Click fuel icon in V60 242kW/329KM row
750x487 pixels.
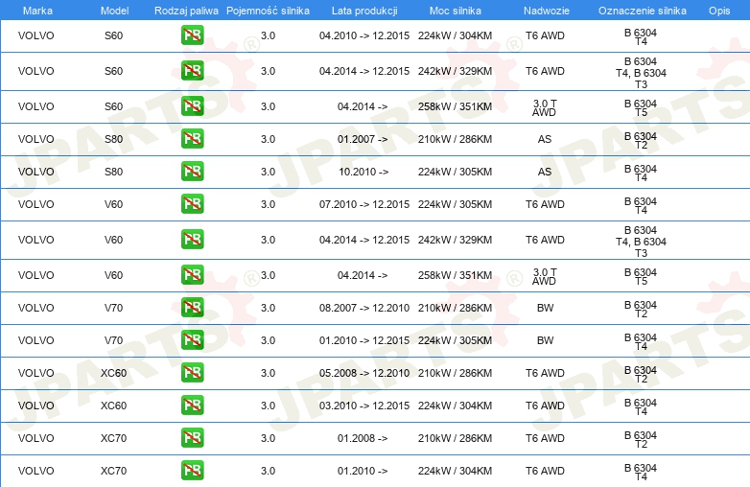192,240
